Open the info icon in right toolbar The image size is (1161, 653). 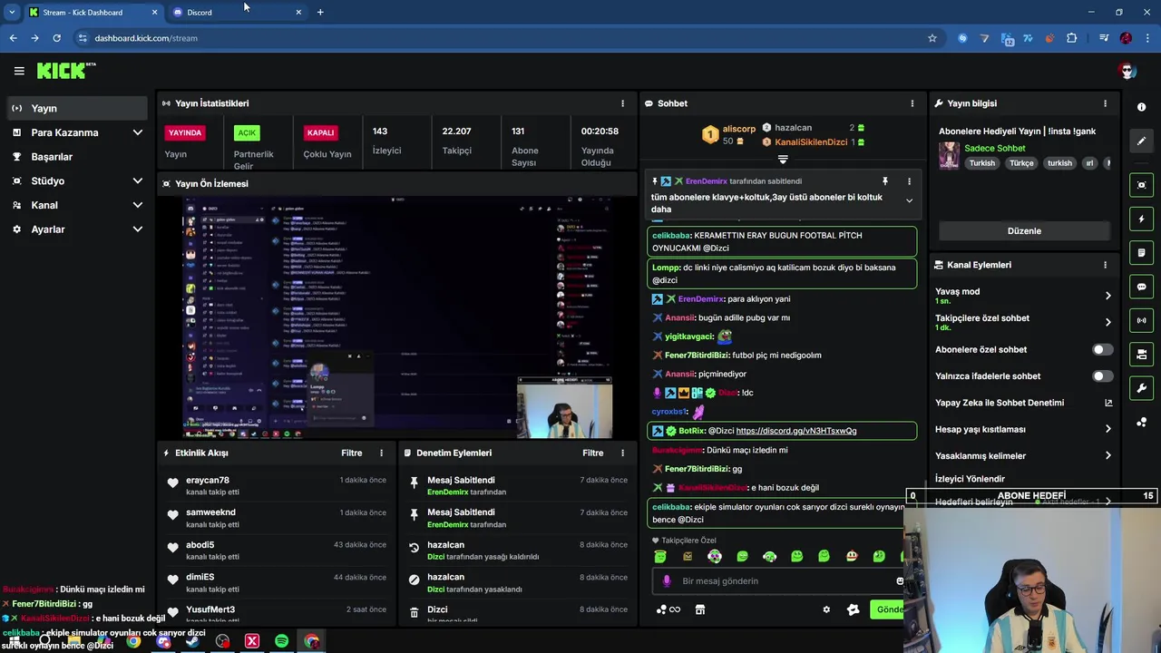coord(1141,107)
